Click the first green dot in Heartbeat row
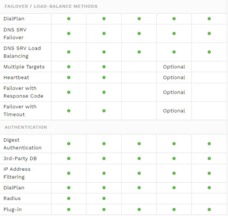The height and width of the screenshot is (216, 228). click(x=69, y=78)
